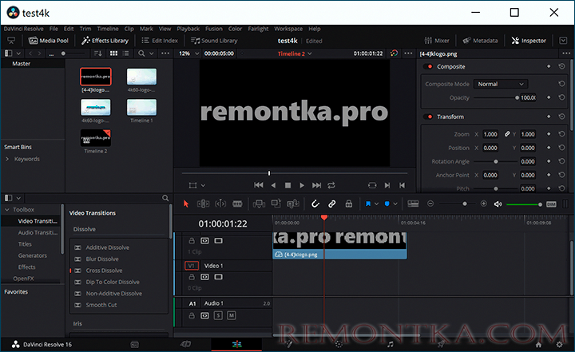The image size is (575, 352).
Task: Mute audio with the speaker icon
Action: [x=498, y=204]
